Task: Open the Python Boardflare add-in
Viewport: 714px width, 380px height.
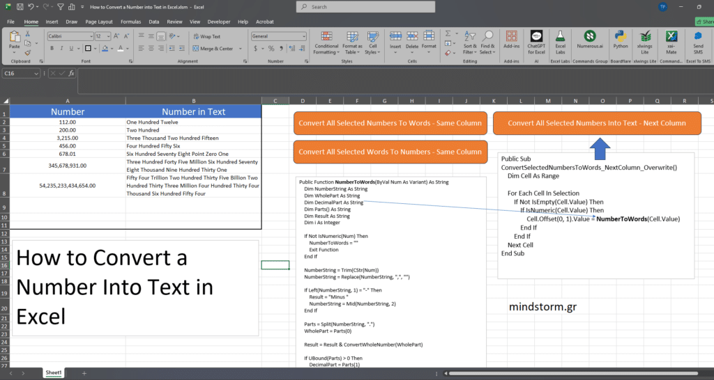Action: point(620,40)
